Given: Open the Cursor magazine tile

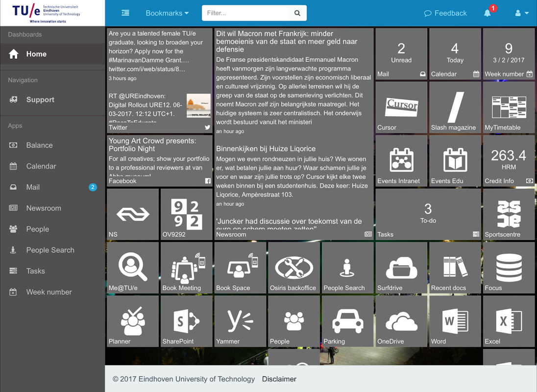Looking at the screenshot, I should pyautogui.click(x=401, y=107).
